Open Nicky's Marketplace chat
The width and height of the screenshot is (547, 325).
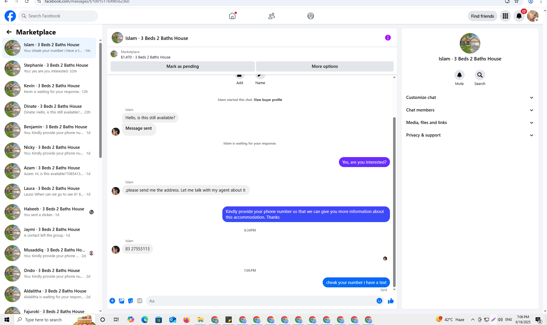[x=49, y=151]
